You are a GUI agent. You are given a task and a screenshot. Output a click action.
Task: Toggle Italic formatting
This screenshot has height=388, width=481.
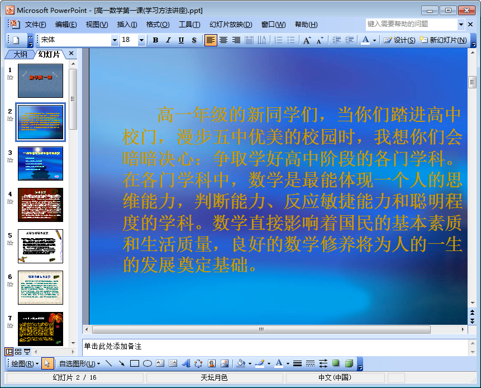(x=168, y=40)
